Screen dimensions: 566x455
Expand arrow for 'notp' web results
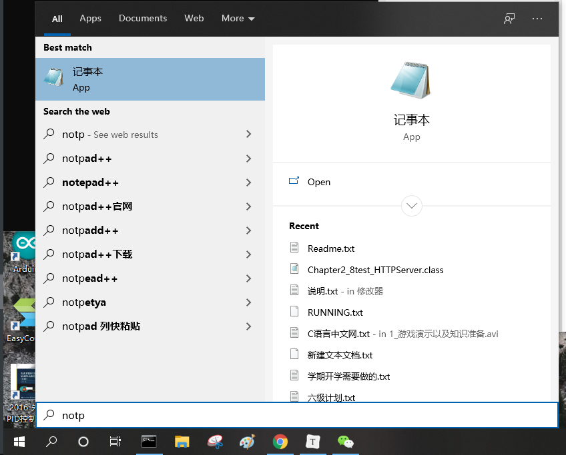pos(248,135)
